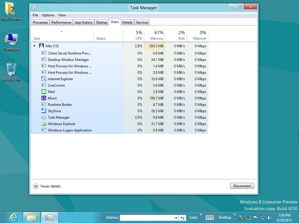
Task: Collapse the Max (13) user group
Action: [34, 46]
